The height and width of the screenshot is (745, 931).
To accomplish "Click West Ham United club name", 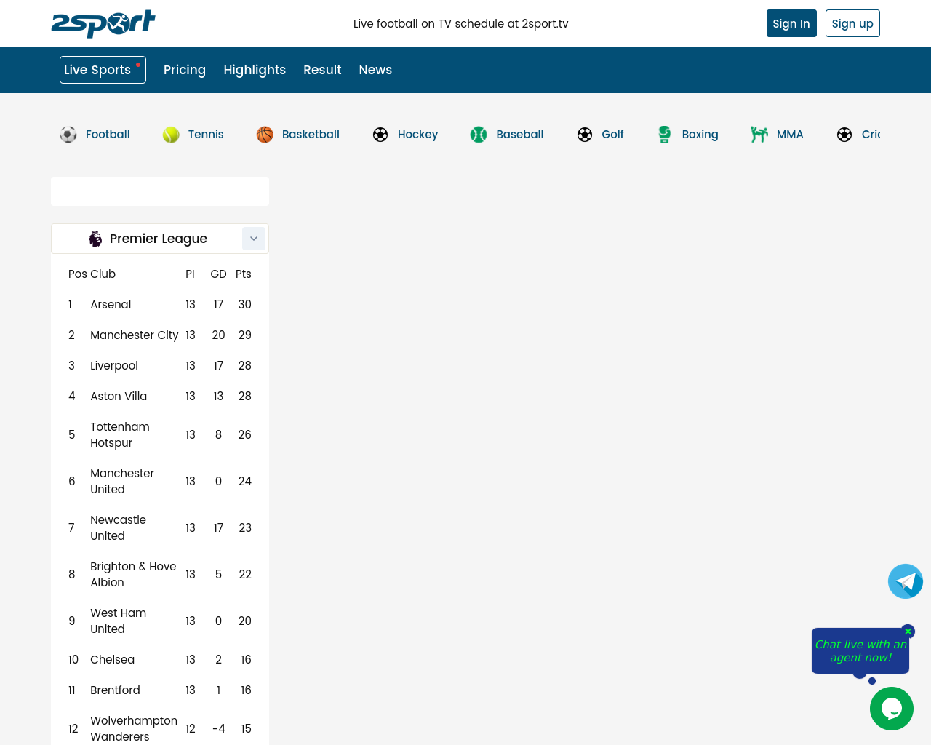I will (x=118, y=621).
